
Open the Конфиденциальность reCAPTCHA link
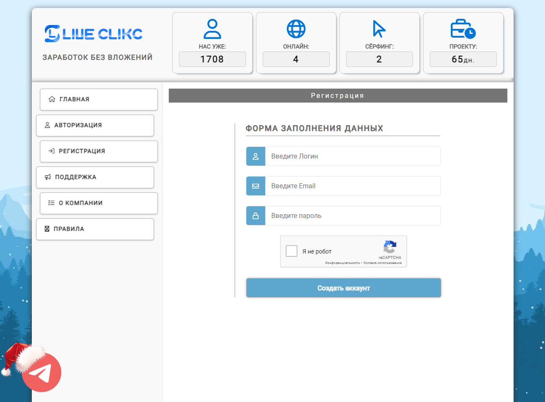point(342,263)
